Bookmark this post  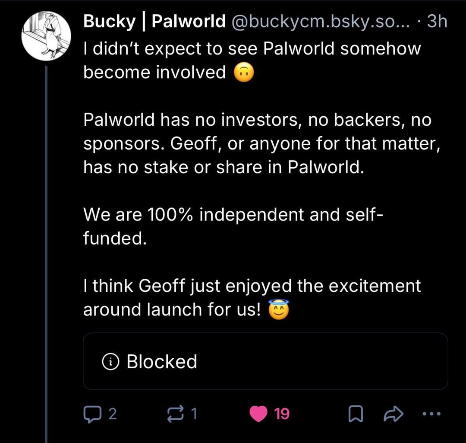(x=354, y=415)
